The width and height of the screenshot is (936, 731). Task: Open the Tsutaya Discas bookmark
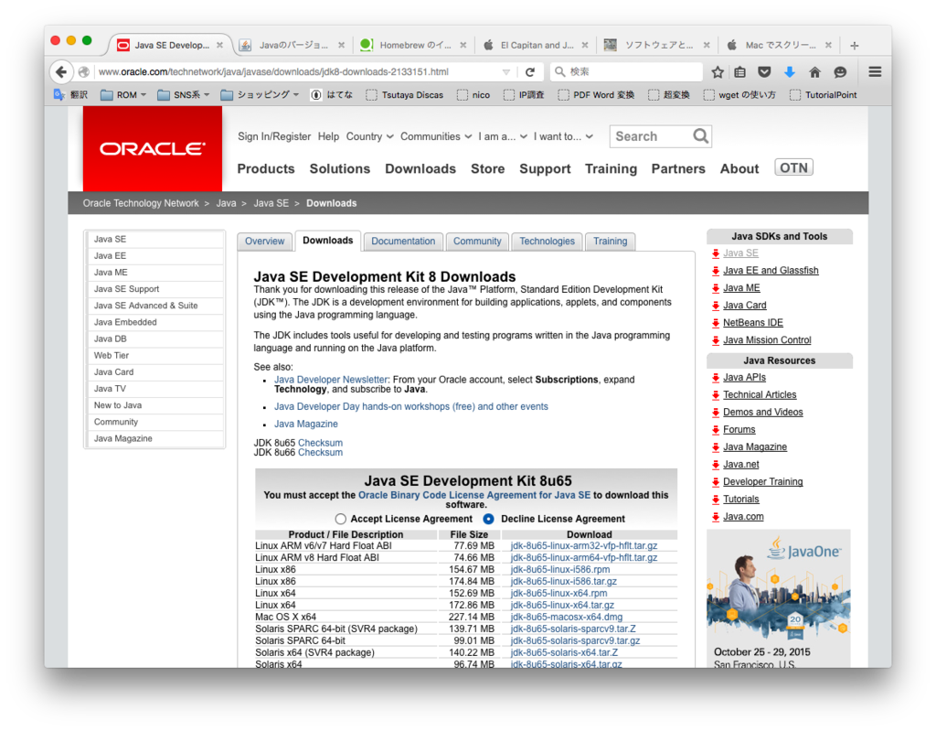(405, 94)
